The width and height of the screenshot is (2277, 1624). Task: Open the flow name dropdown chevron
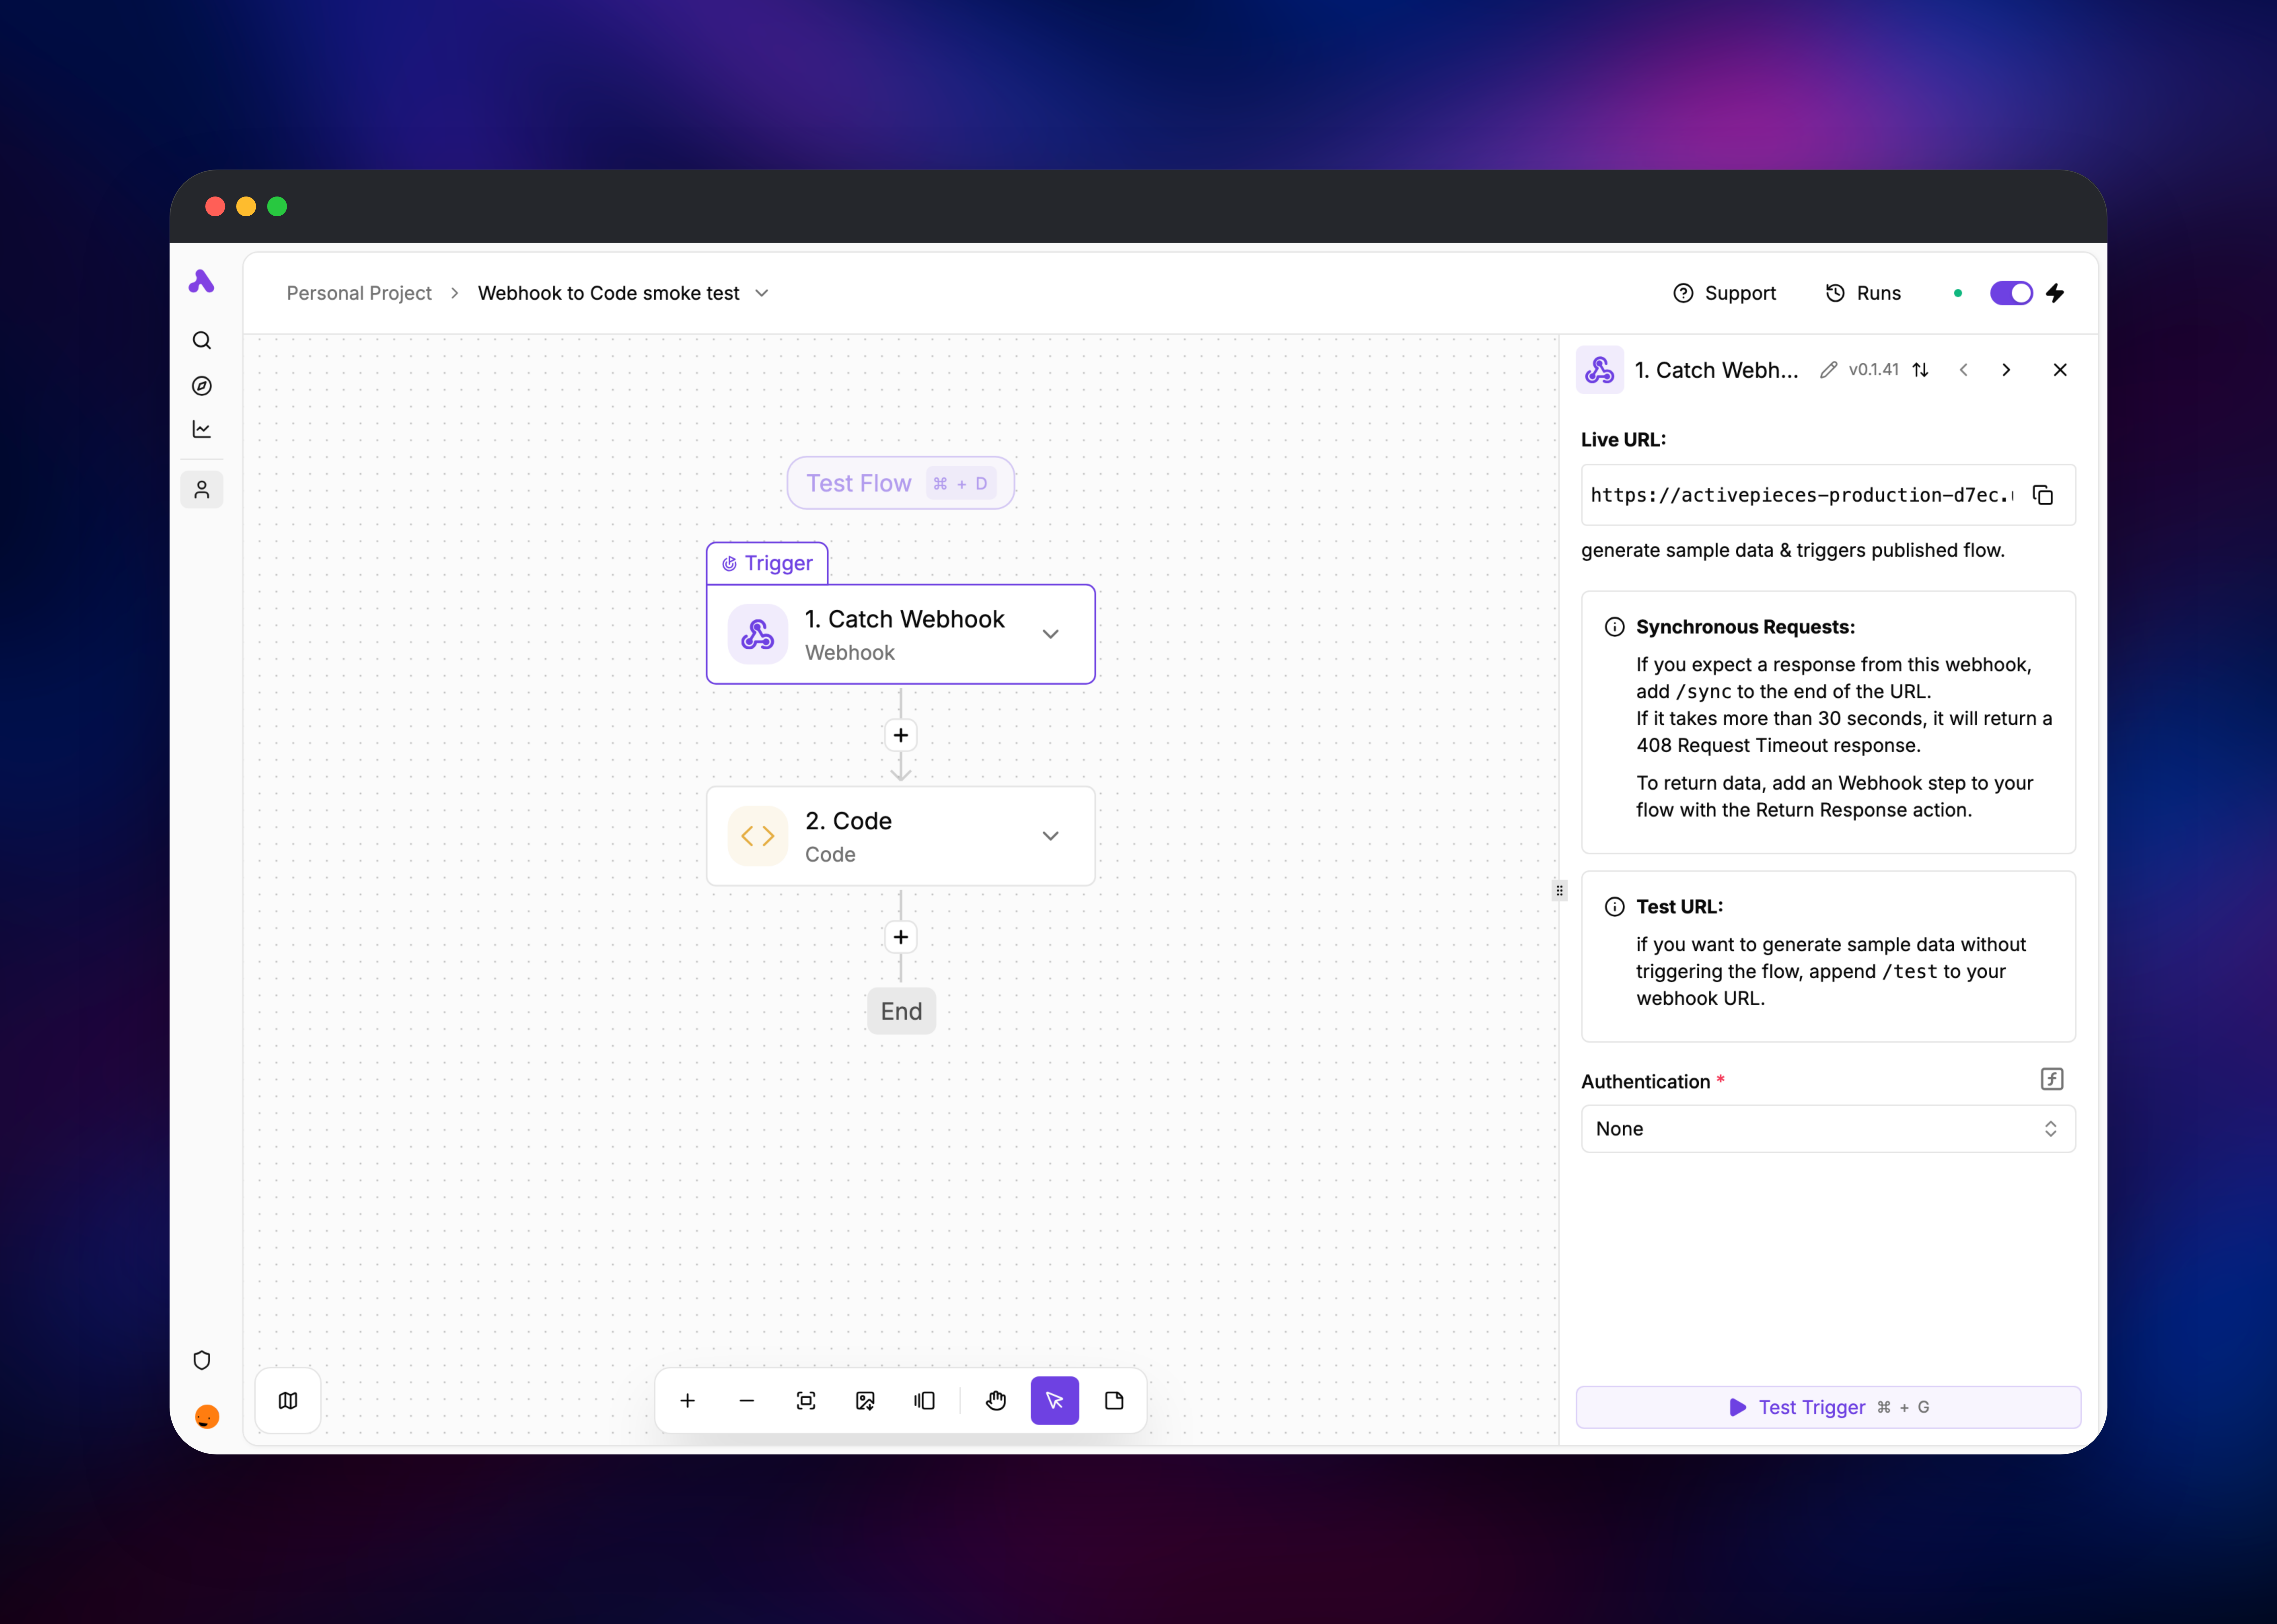(x=762, y=293)
